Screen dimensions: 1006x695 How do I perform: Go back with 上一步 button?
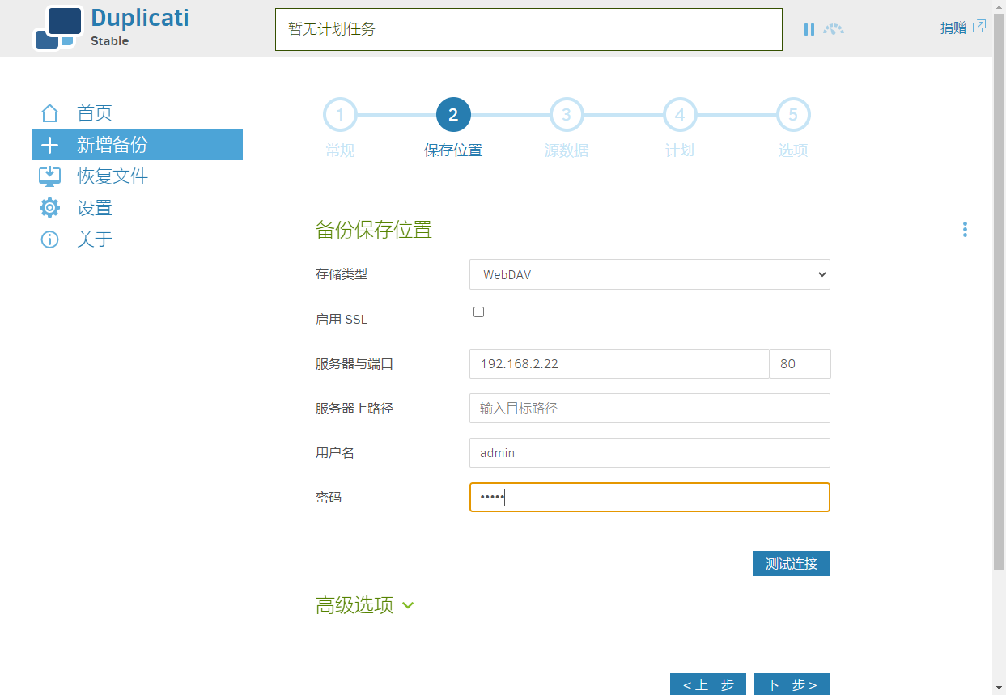tap(708, 684)
